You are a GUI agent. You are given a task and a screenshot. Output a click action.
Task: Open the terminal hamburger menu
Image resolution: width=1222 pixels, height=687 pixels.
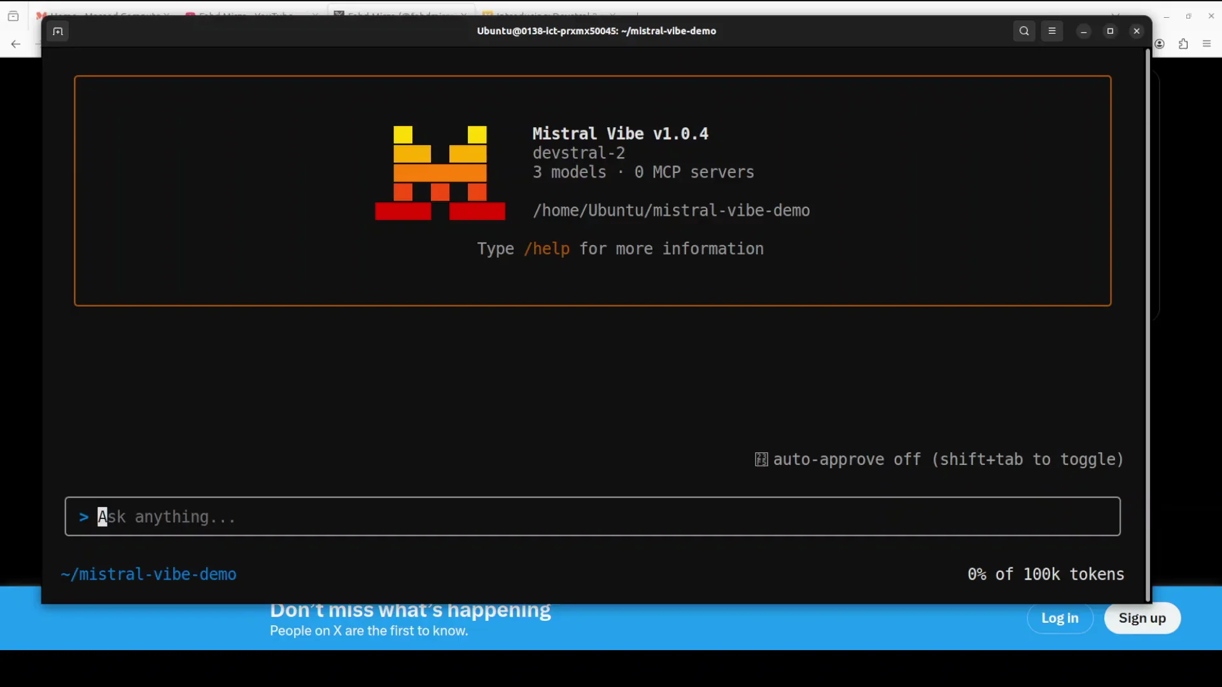coord(1052,31)
